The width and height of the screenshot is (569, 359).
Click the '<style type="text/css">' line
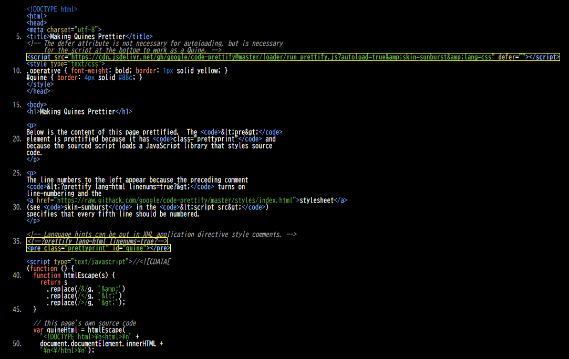point(66,64)
